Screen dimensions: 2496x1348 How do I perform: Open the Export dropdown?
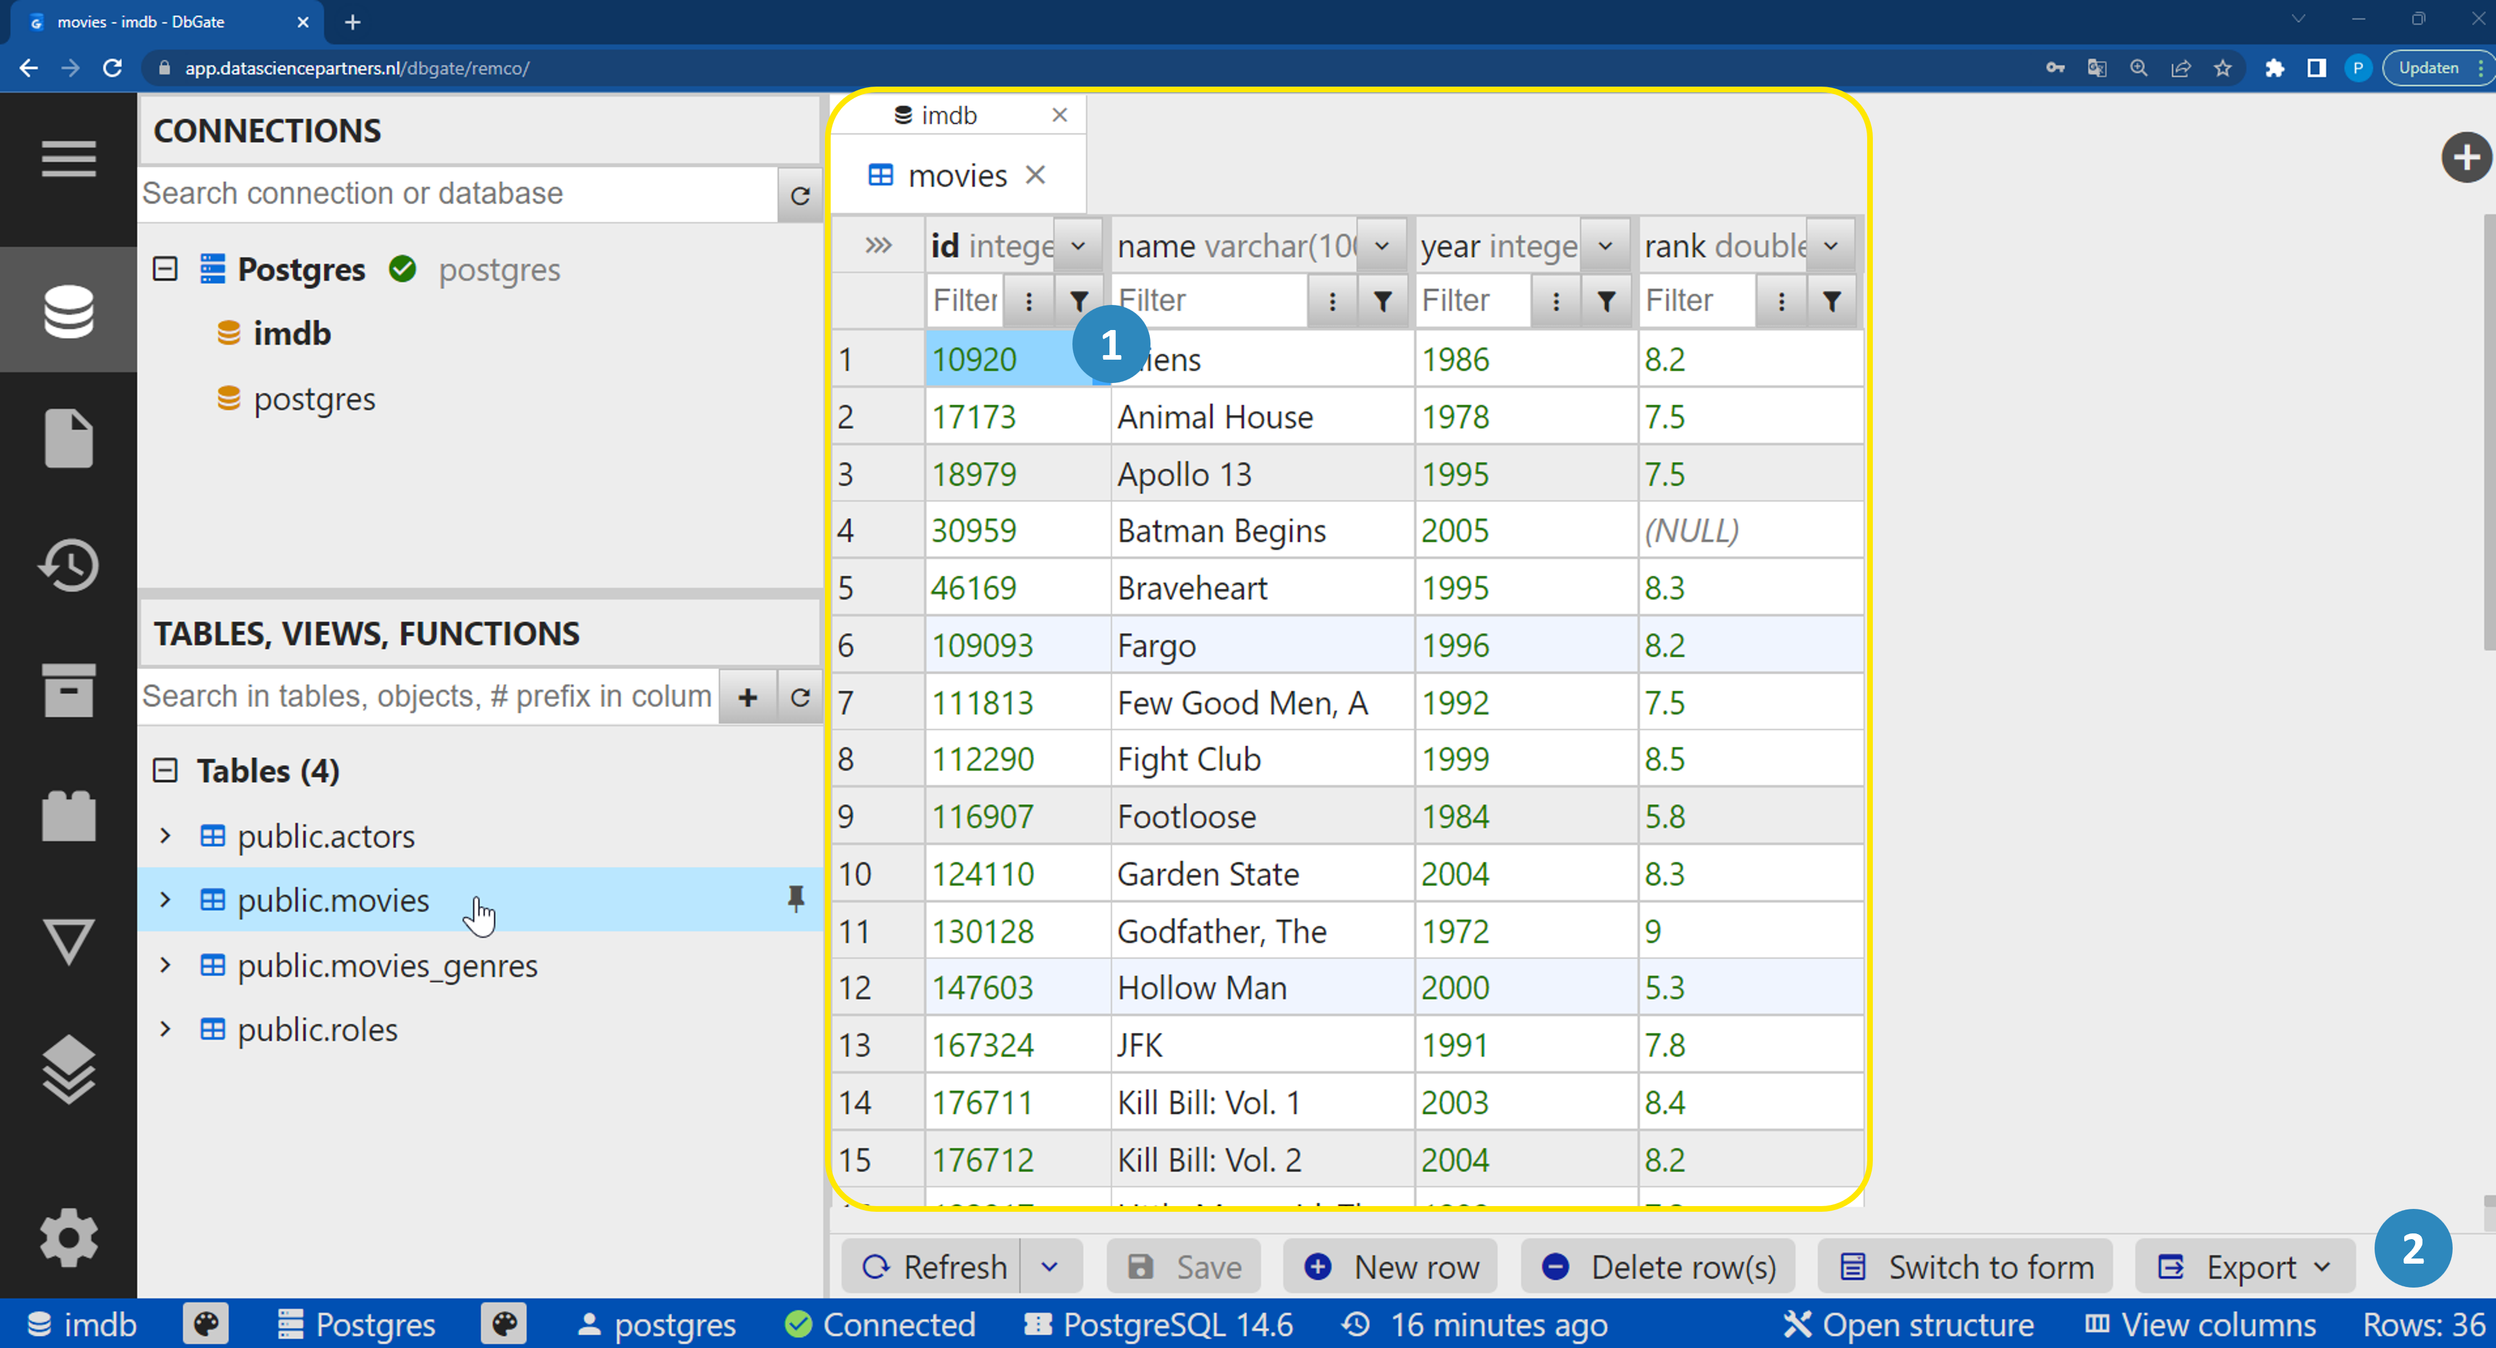pyautogui.click(x=2244, y=1266)
